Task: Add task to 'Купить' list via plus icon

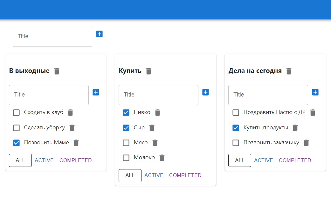Action: (x=205, y=92)
